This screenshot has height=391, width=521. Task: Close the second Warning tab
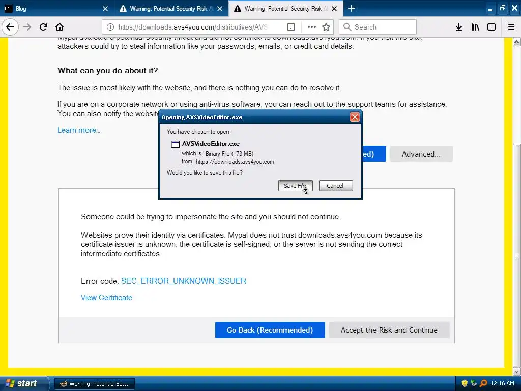[220, 9]
